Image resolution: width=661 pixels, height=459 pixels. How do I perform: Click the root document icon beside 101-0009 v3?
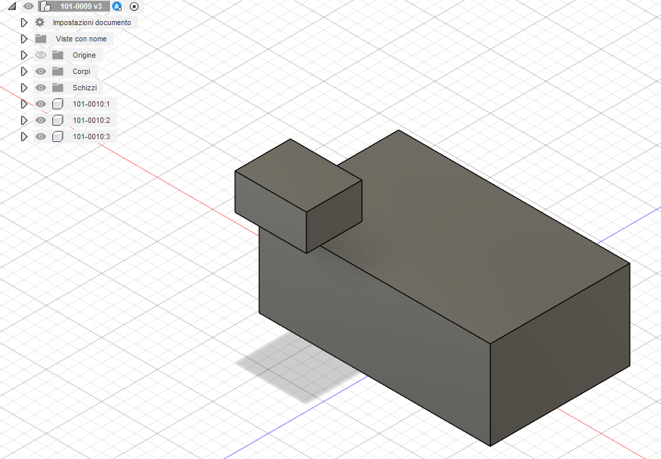[x=46, y=6]
